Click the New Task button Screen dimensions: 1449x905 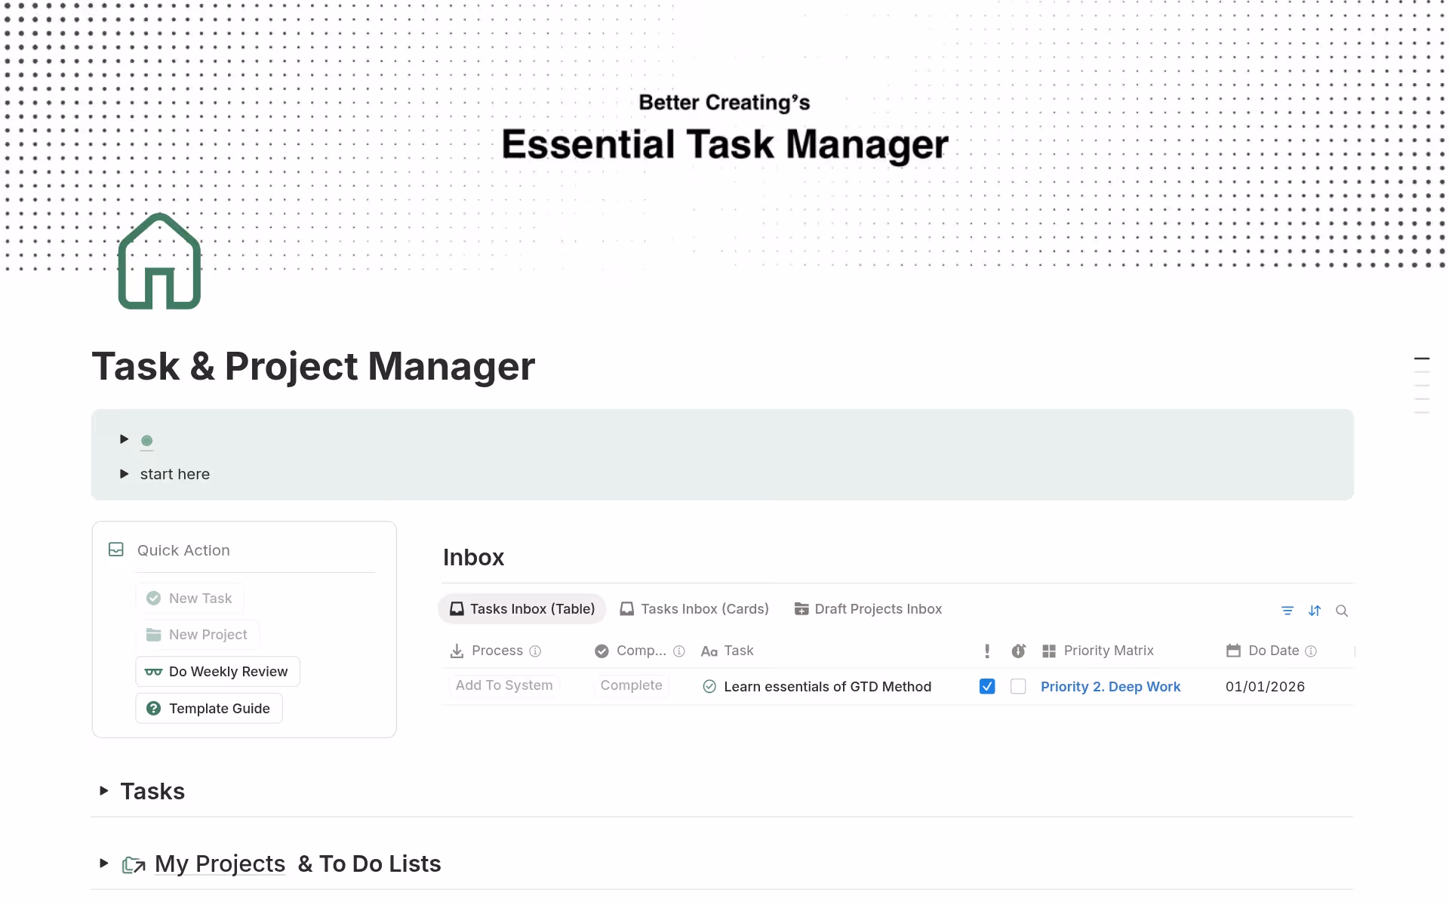189,597
